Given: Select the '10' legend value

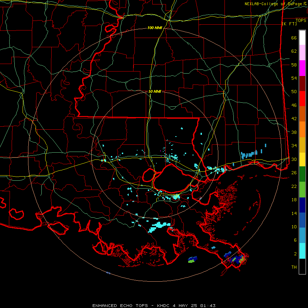Looking at the screenshot, I should click(x=294, y=227).
